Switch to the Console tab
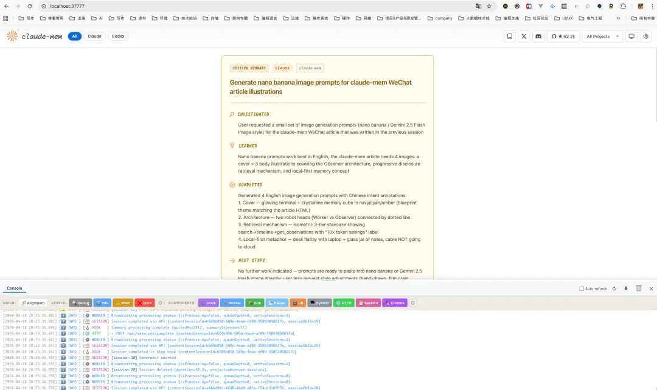657x390 pixels. tap(14, 288)
